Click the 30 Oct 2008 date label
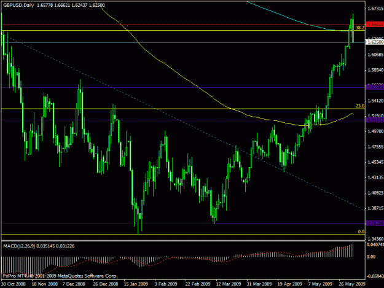Viewport: 384px width, 288px height. point(14,284)
